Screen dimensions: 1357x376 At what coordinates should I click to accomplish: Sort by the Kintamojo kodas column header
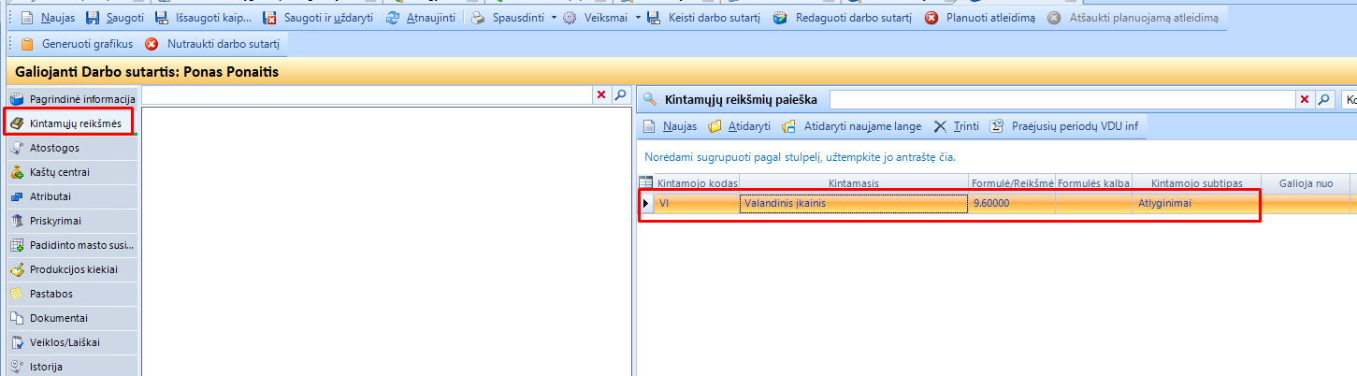pyautogui.click(x=698, y=183)
